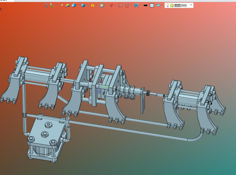The image size is (236, 175).
Task: Click the view orientation cube icon
Action: pos(83,5)
